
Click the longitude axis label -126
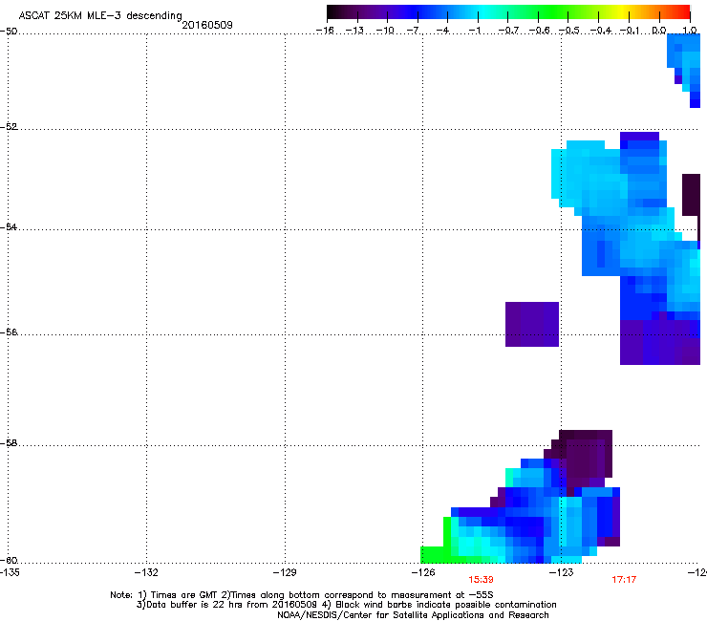pyautogui.click(x=423, y=572)
